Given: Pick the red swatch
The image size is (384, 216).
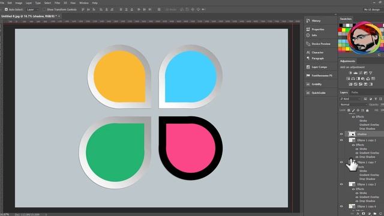Looking at the screenshot, I should point(340,30).
